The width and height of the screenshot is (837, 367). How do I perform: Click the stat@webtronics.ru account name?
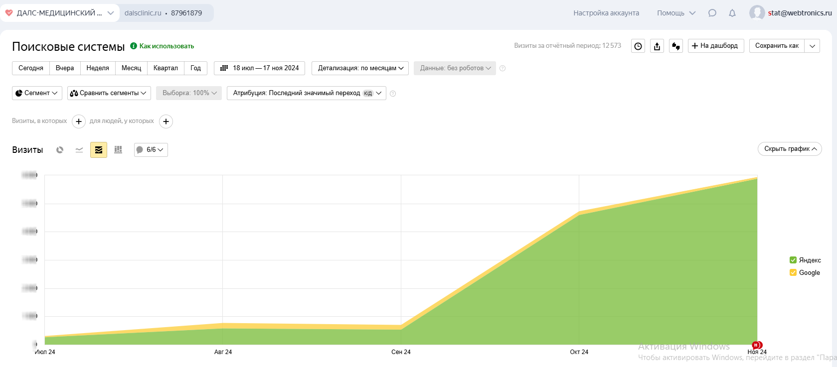800,13
